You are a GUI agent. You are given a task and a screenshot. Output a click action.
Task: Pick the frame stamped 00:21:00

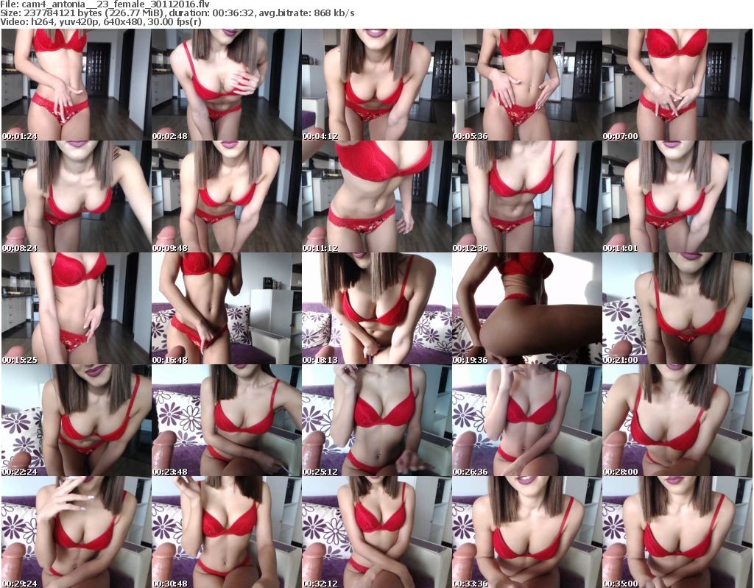point(677,308)
